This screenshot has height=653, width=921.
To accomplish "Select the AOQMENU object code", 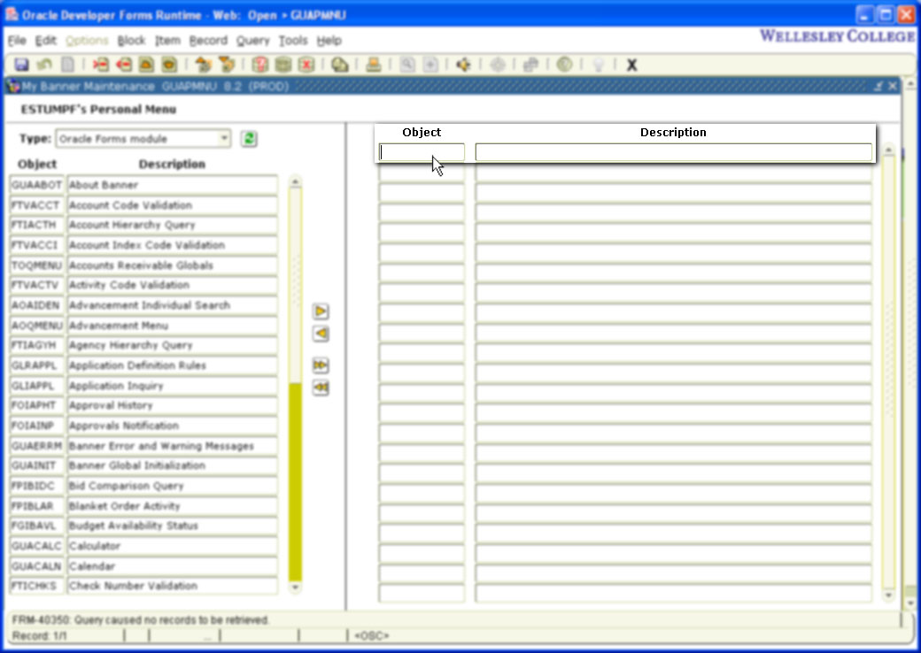I will click(x=36, y=325).
